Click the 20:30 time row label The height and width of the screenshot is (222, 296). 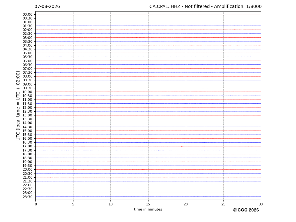click(27, 174)
